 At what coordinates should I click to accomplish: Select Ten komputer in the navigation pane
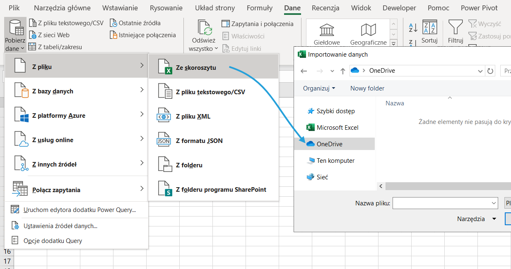click(335, 161)
